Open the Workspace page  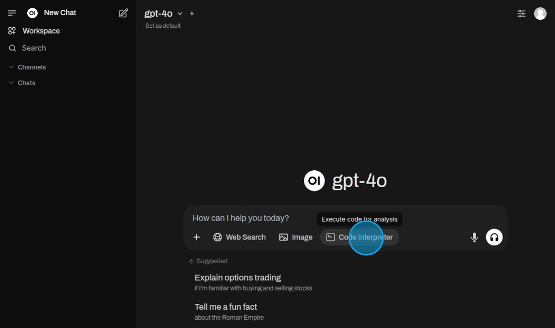coord(41,31)
